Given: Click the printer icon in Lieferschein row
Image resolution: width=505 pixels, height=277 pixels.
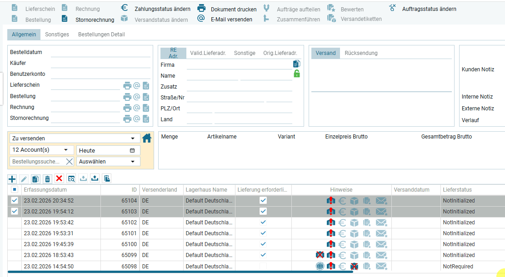Looking at the screenshot, I should pyautogui.click(x=127, y=85).
